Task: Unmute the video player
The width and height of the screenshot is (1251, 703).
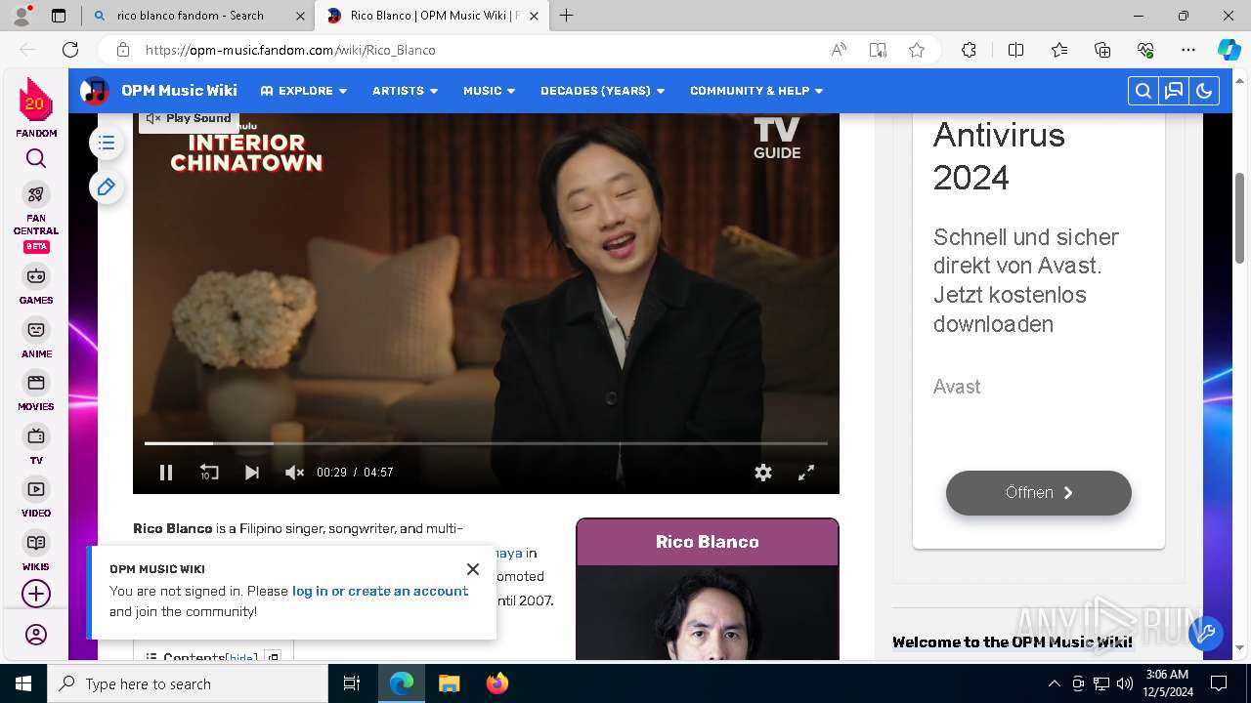Action: 294,473
